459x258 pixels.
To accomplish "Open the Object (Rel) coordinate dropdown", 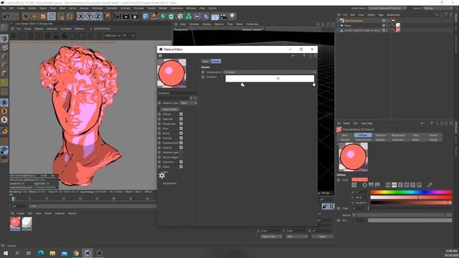I will click(271, 236).
